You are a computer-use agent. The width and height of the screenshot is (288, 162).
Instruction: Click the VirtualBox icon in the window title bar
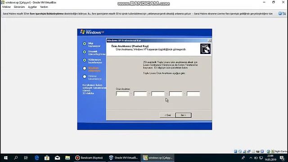pos(3,2)
